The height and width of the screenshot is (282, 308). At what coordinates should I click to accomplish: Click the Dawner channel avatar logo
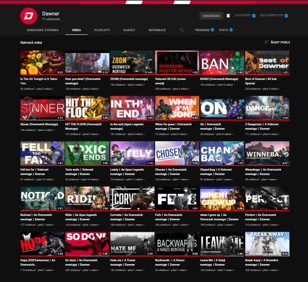point(28,16)
